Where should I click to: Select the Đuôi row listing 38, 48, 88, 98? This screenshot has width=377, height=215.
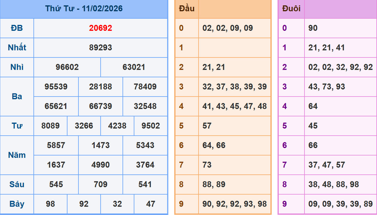pos(334,184)
